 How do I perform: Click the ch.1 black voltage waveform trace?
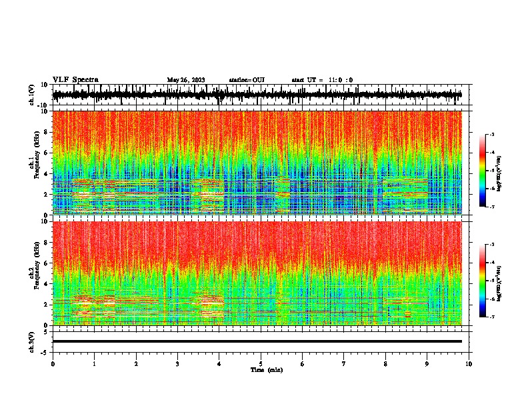257,95
